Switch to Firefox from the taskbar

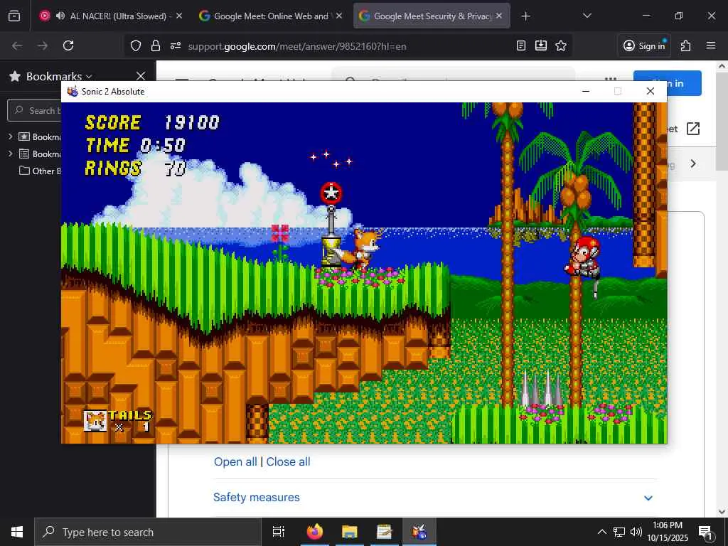pos(315,532)
